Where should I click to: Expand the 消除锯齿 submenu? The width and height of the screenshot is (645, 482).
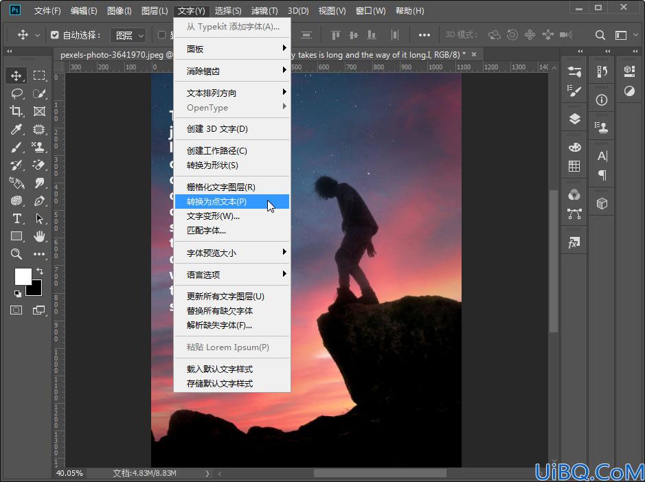[x=232, y=71]
